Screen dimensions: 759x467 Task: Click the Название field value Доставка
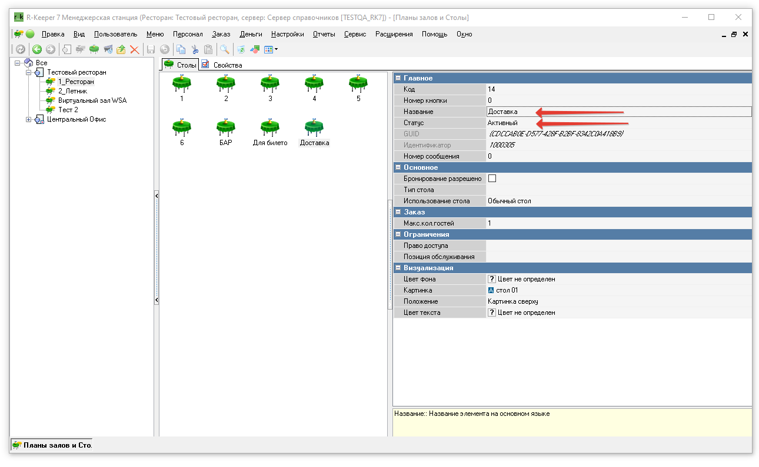click(x=503, y=112)
